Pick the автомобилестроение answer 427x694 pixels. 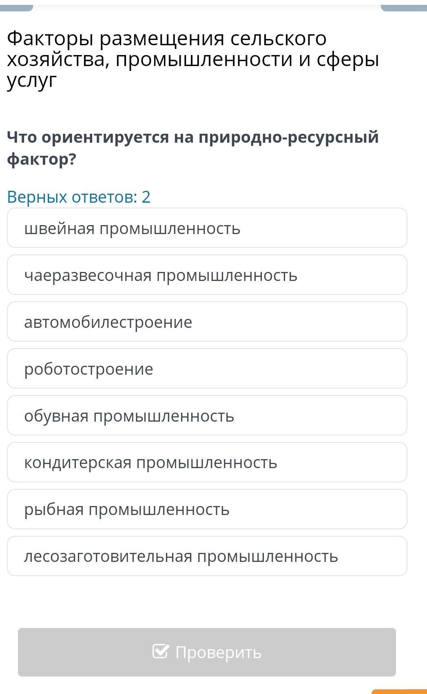207,322
